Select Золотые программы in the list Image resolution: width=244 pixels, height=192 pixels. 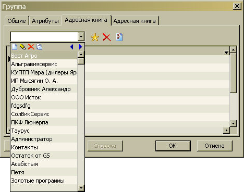tap(44, 181)
